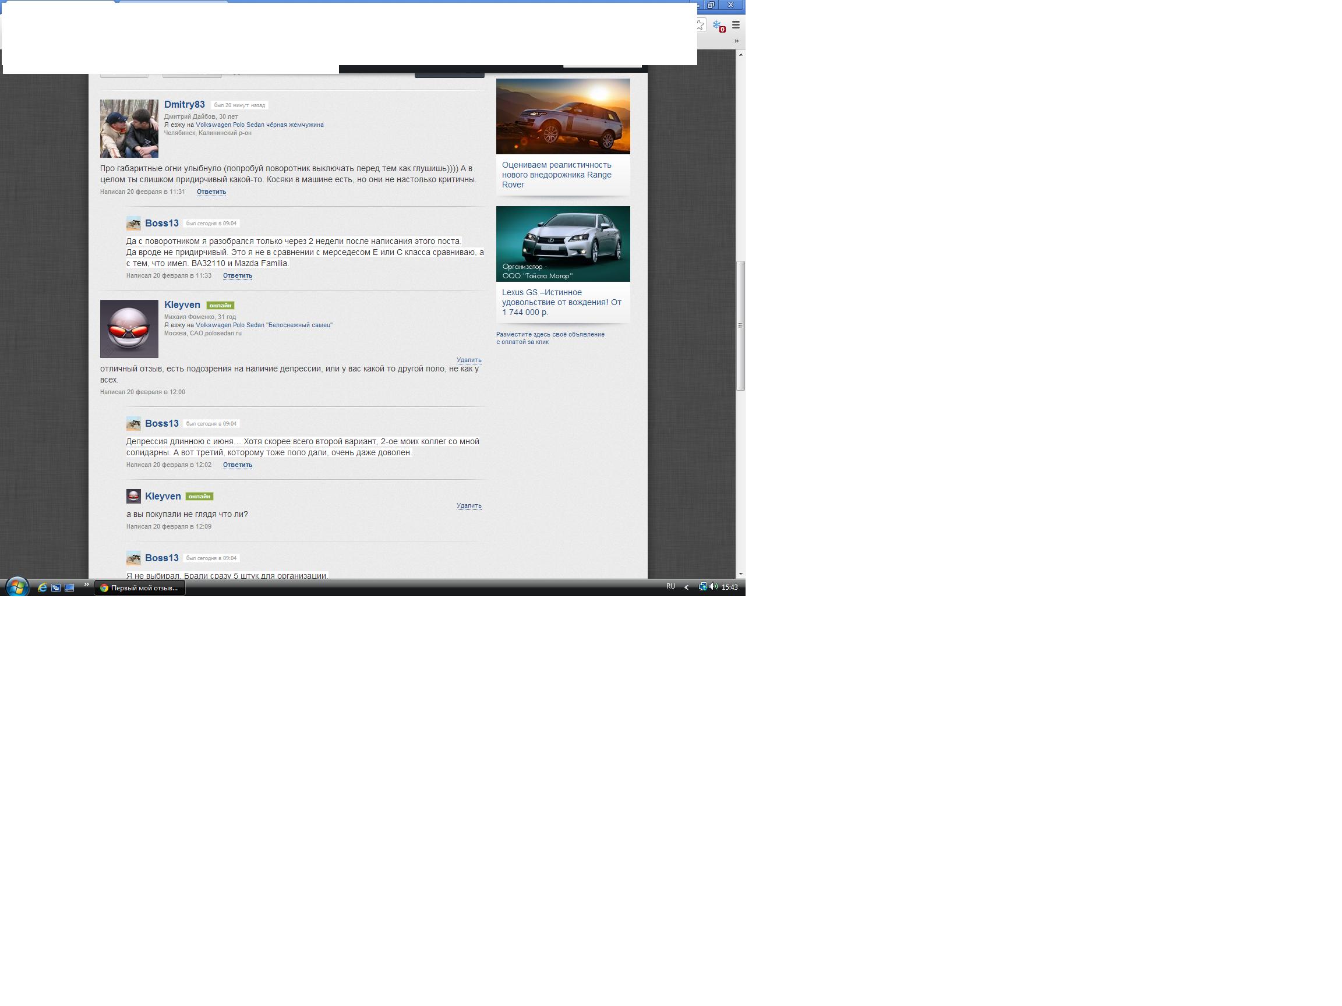
Task: Click the volume tray icon
Action: 714,586
